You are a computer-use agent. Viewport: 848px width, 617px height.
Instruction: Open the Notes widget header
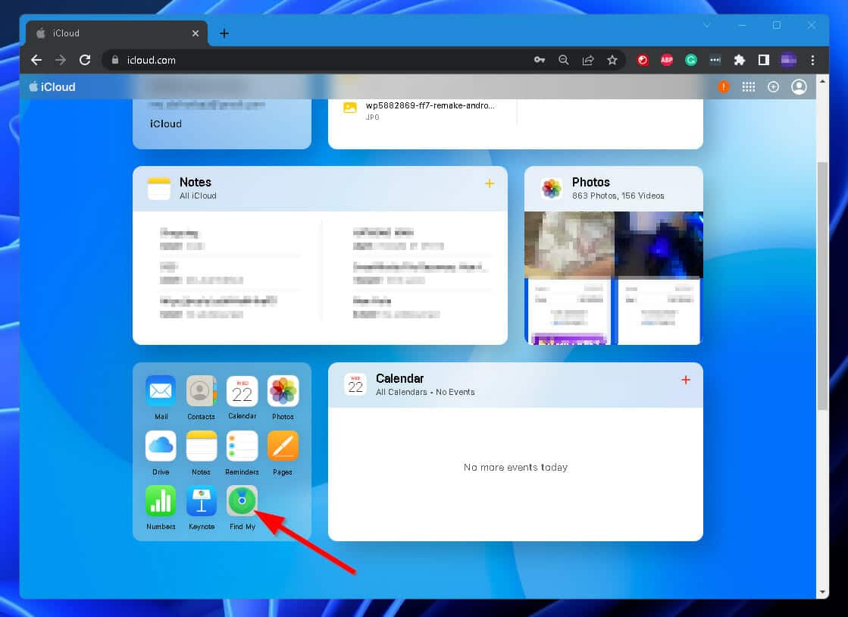point(320,188)
